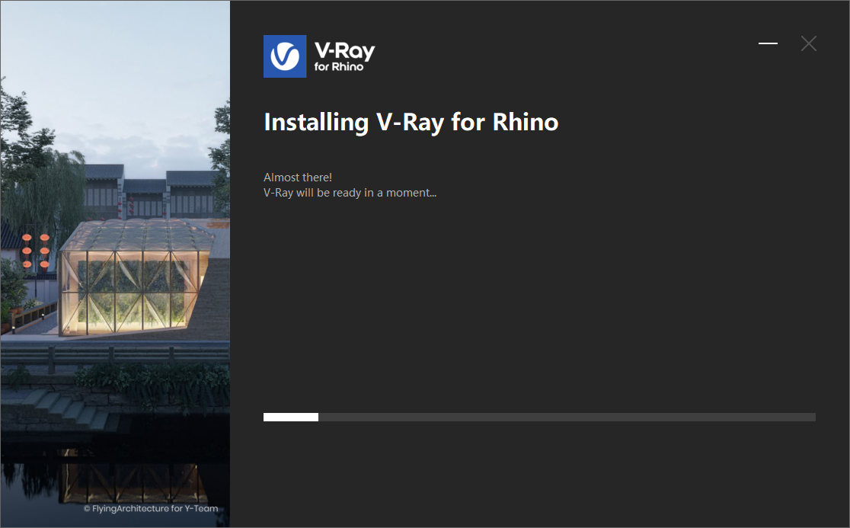Click the gray unfilled part of progress bar
This screenshot has height=528, width=850.
[x=567, y=417]
